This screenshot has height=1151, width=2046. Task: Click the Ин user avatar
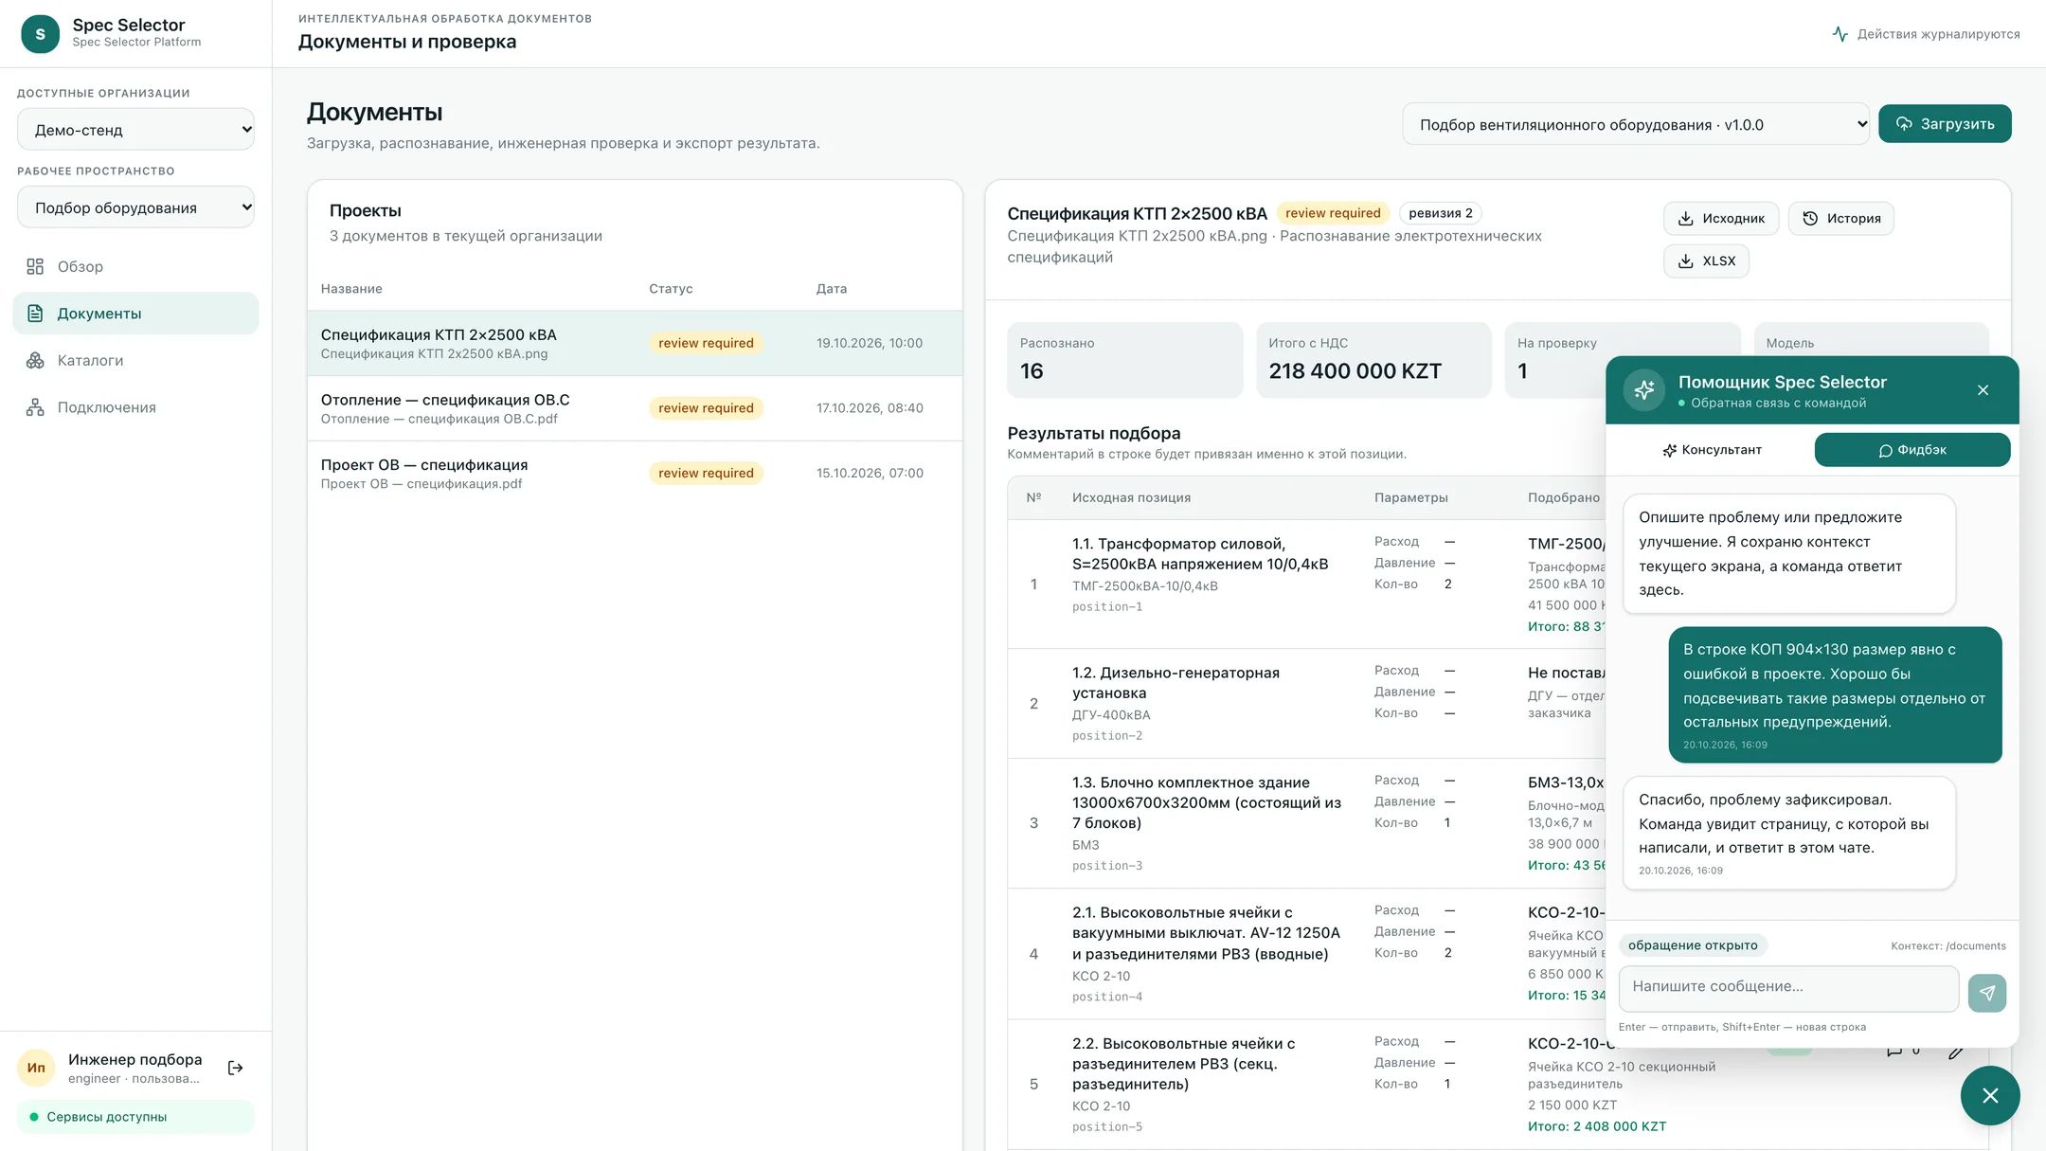[36, 1068]
